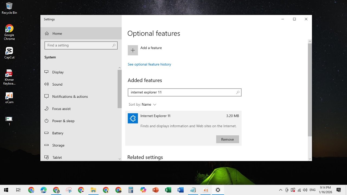Open Word from the taskbar
347x195 pixels.
coord(181,190)
